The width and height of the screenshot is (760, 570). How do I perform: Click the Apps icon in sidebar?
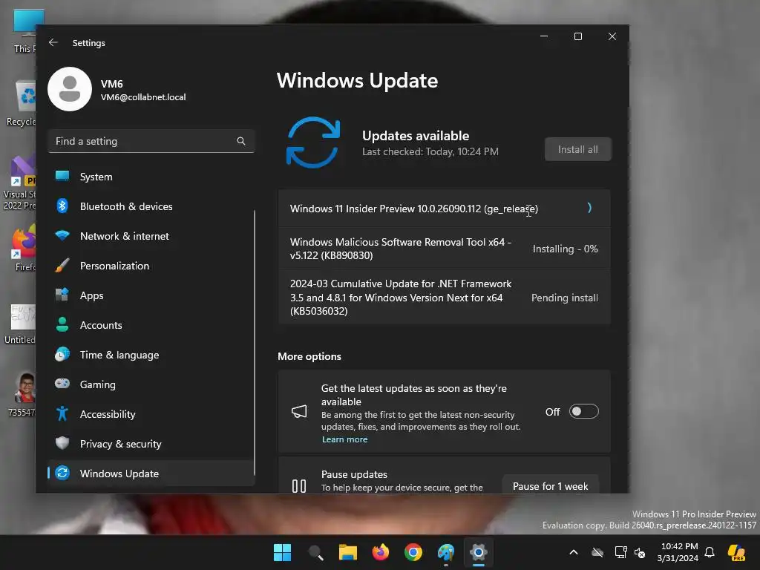tap(62, 295)
